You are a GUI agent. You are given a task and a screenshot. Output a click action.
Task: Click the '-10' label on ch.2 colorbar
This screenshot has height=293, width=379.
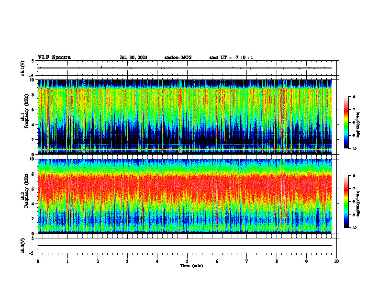[x=354, y=228]
